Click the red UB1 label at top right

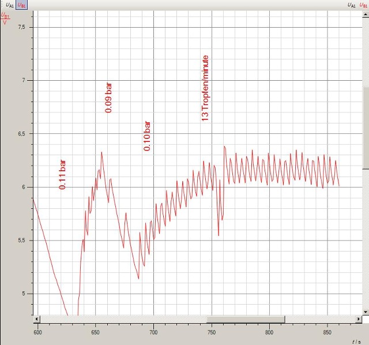[x=363, y=5]
